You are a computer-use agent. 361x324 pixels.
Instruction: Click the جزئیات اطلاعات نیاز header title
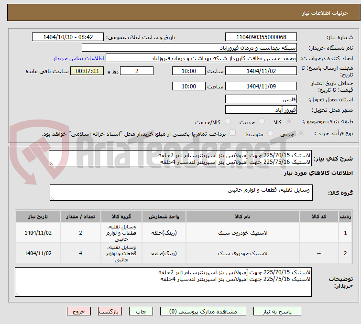(325, 13)
